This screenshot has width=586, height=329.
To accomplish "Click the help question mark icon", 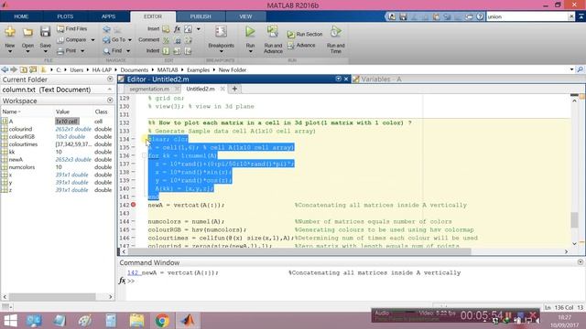I will 480,16.
